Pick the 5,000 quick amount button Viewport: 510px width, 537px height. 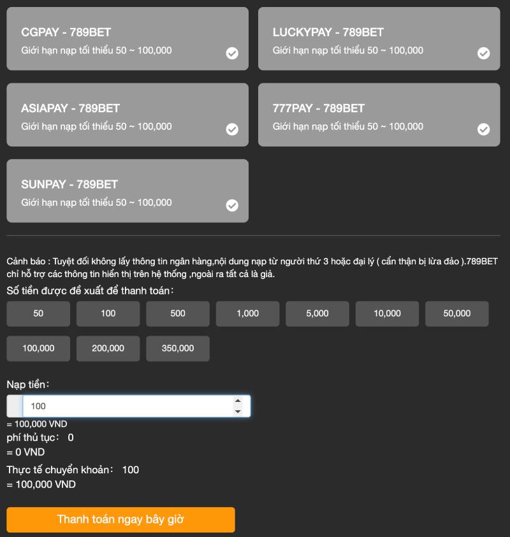(317, 313)
